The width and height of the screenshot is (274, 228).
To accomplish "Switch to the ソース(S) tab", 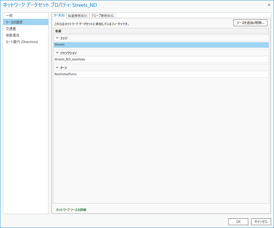I will coord(59,16).
